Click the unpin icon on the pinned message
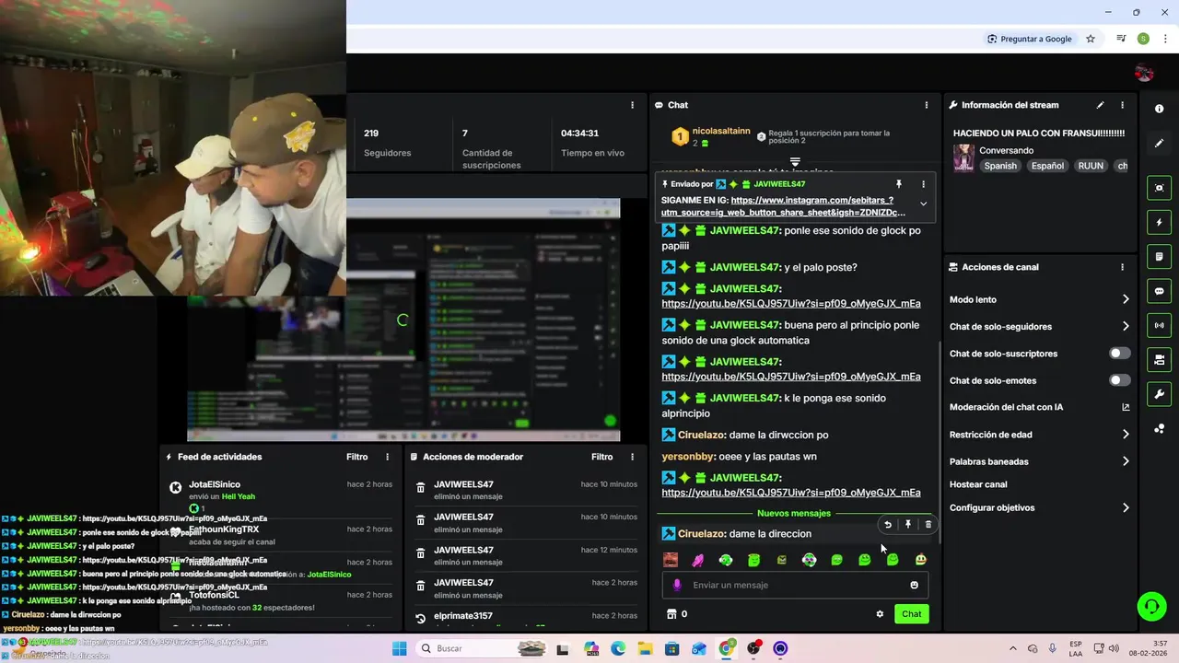 [899, 184]
